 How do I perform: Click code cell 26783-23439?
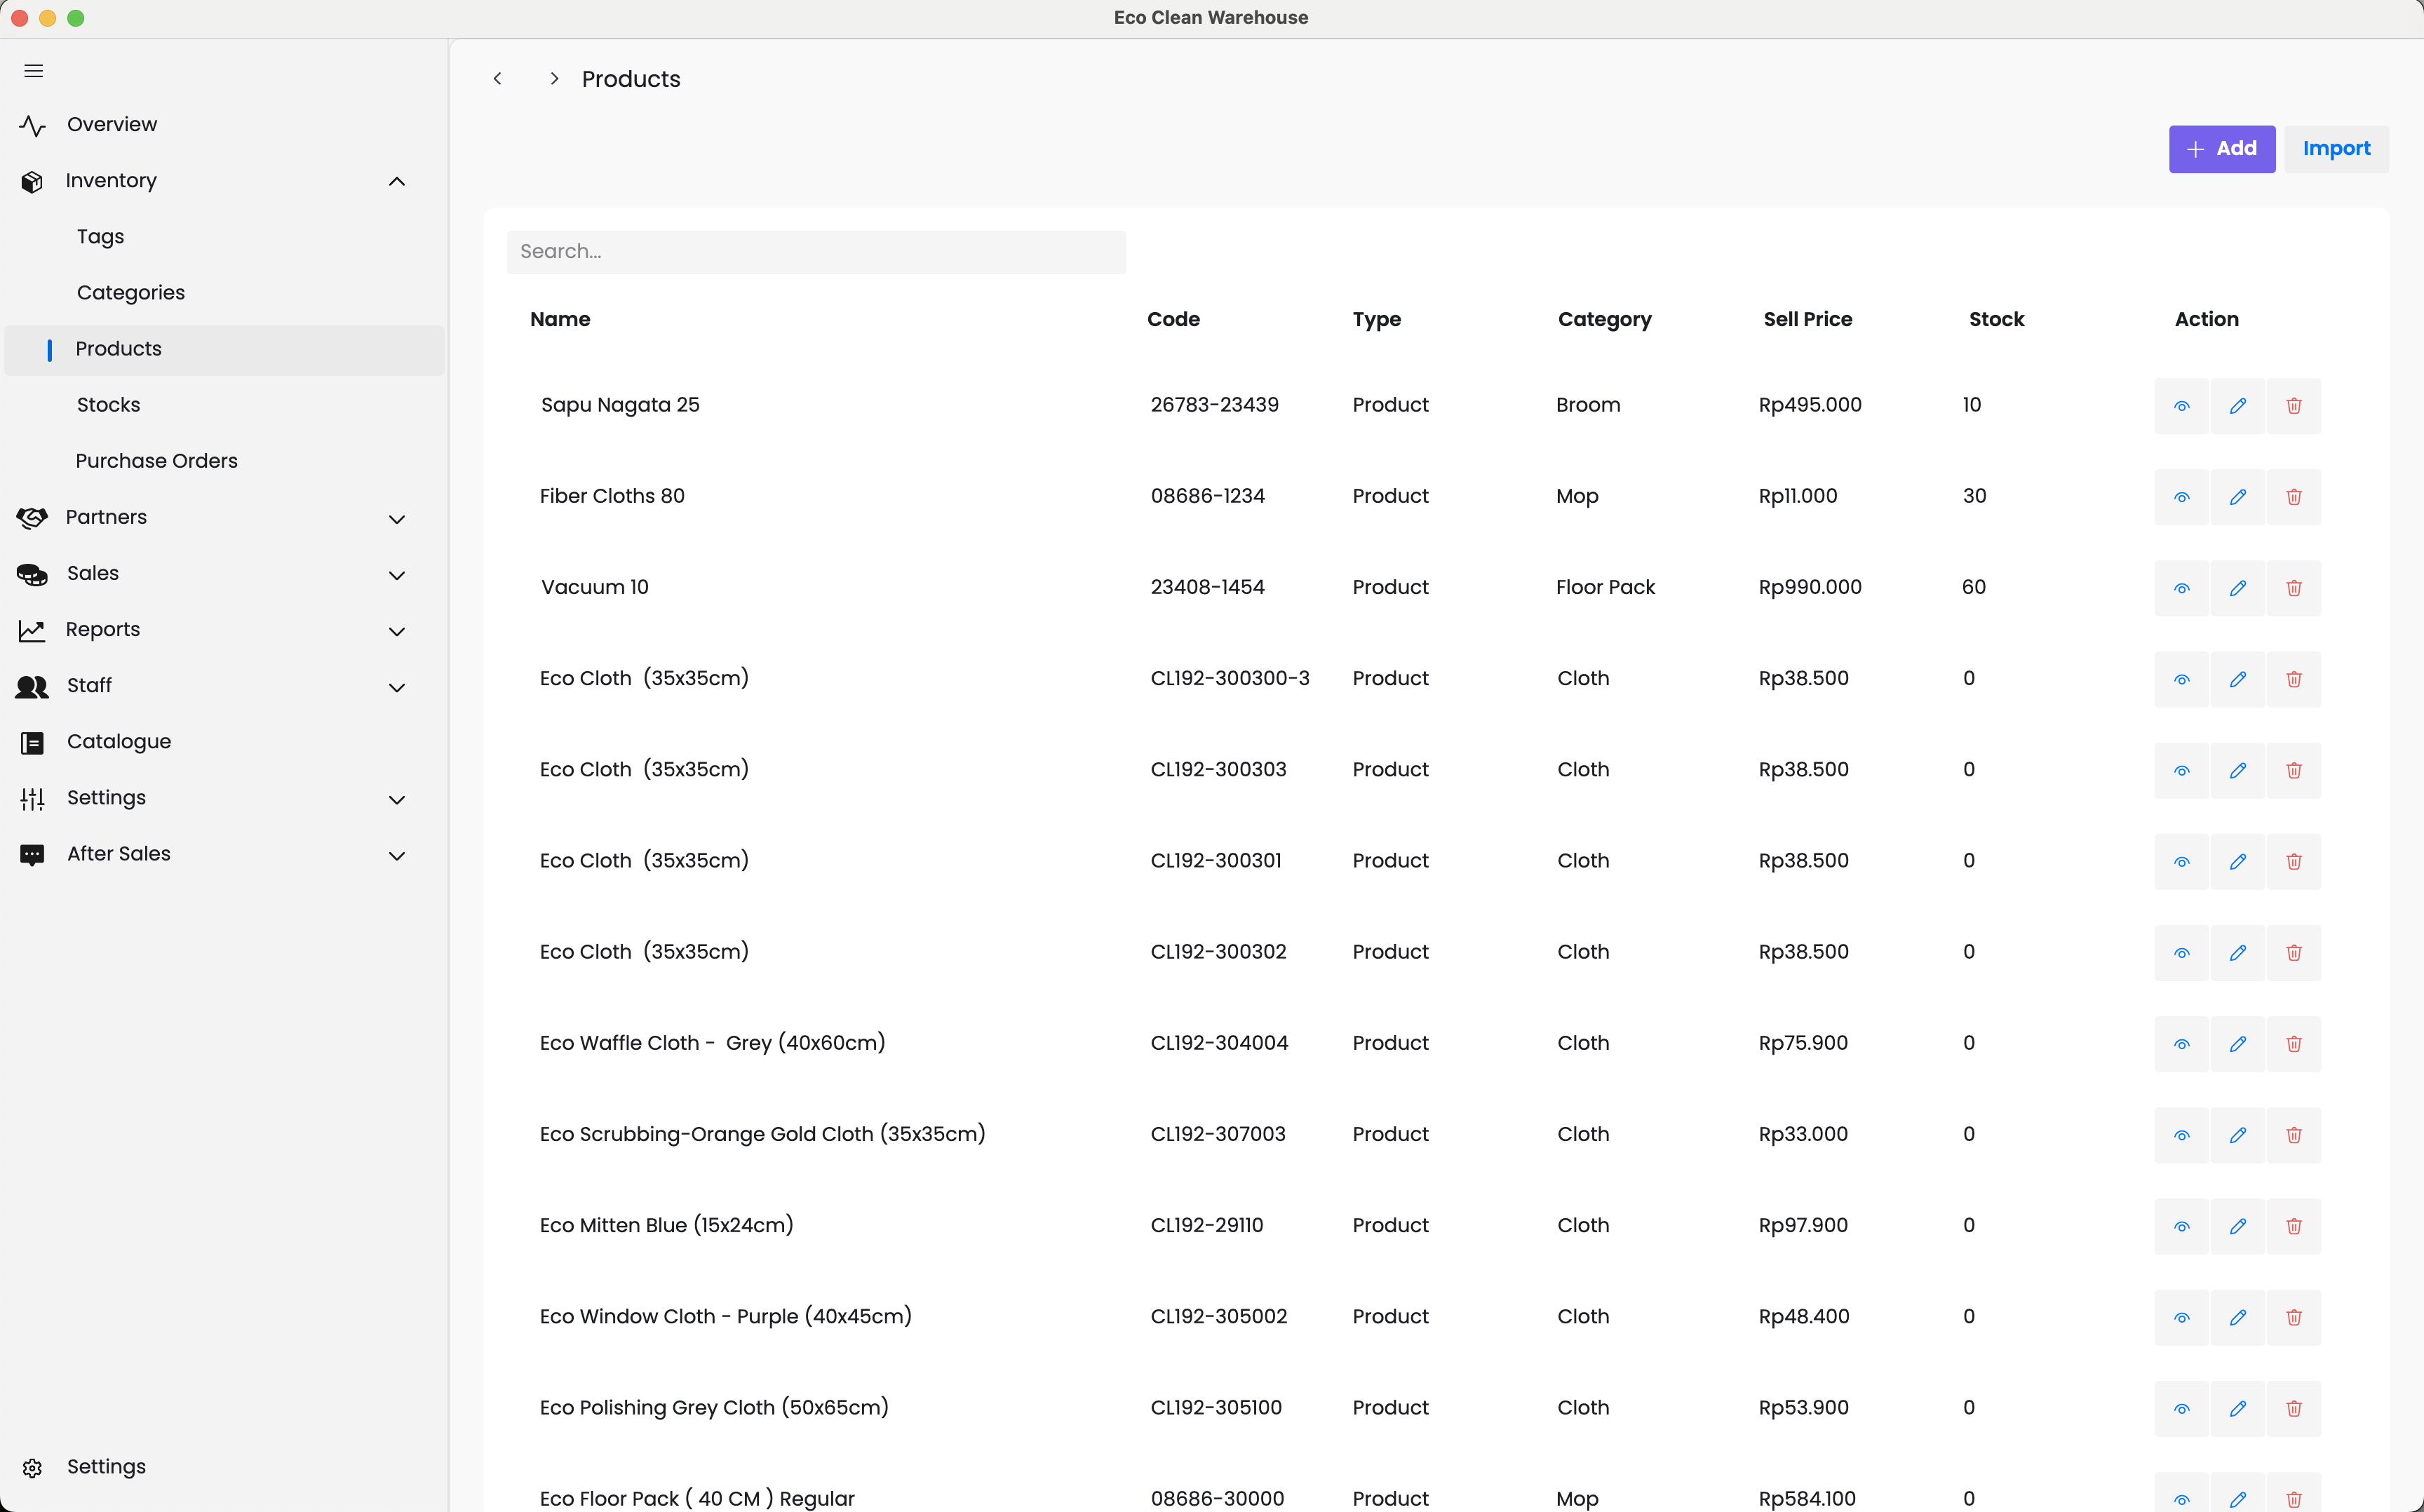click(x=1214, y=405)
